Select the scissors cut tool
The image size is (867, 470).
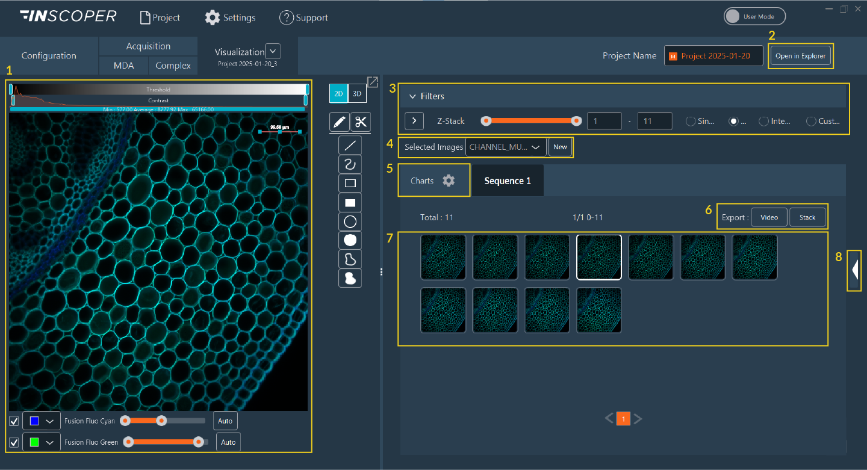click(x=361, y=122)
